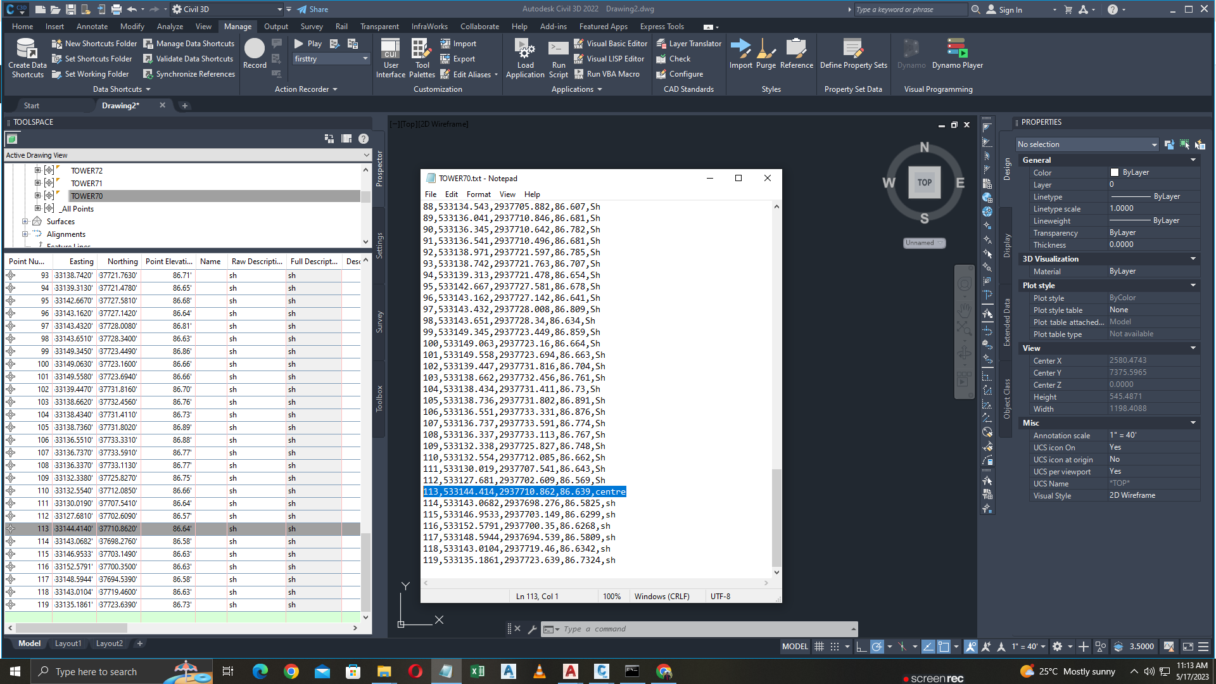Click the Notepad vertical scrollbar thumb
1216x684 pixels.
[776, 517]
